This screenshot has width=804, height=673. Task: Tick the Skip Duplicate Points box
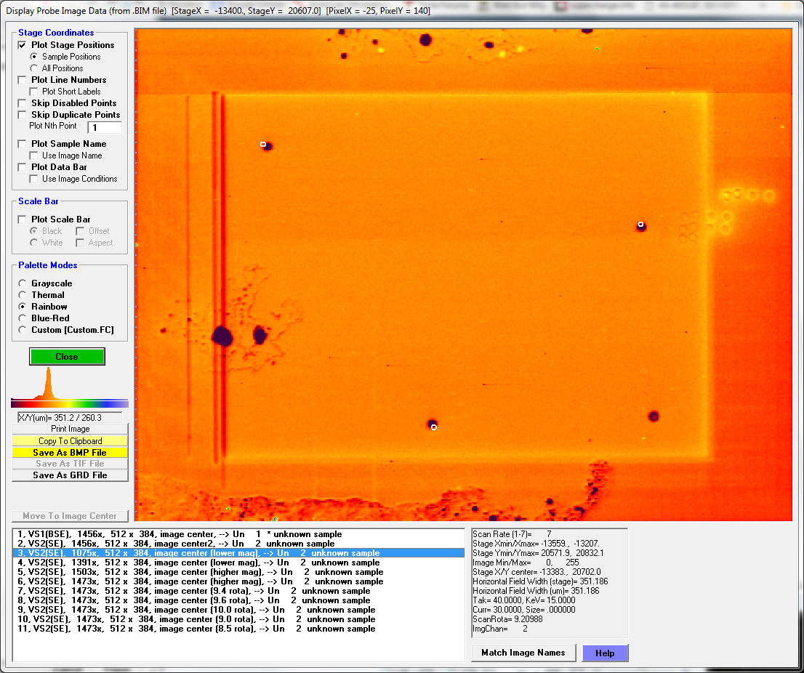coord(23,115)
